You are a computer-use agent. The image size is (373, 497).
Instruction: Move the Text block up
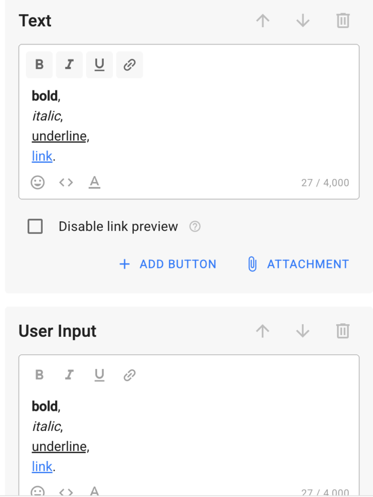click(262, 20)
